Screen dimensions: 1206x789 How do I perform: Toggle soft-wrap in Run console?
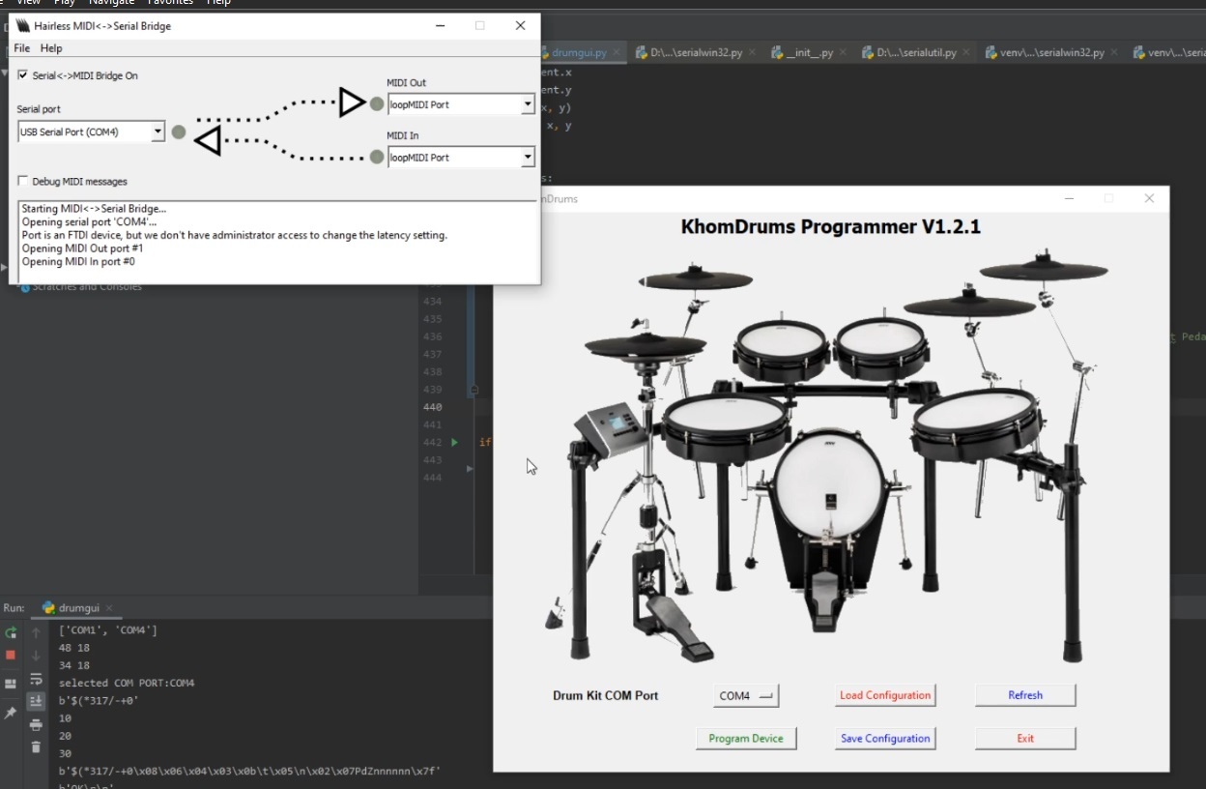tap(36, 679)
